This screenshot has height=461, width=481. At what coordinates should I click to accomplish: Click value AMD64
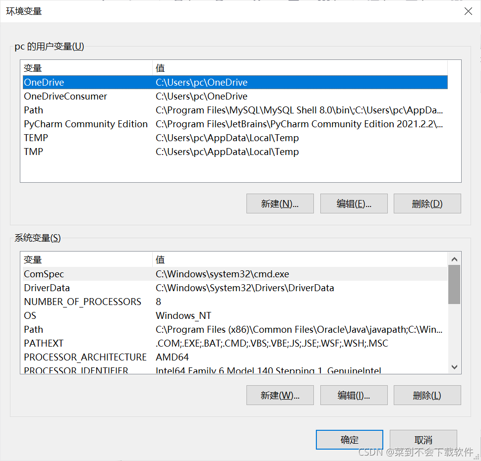pos(172,357)
